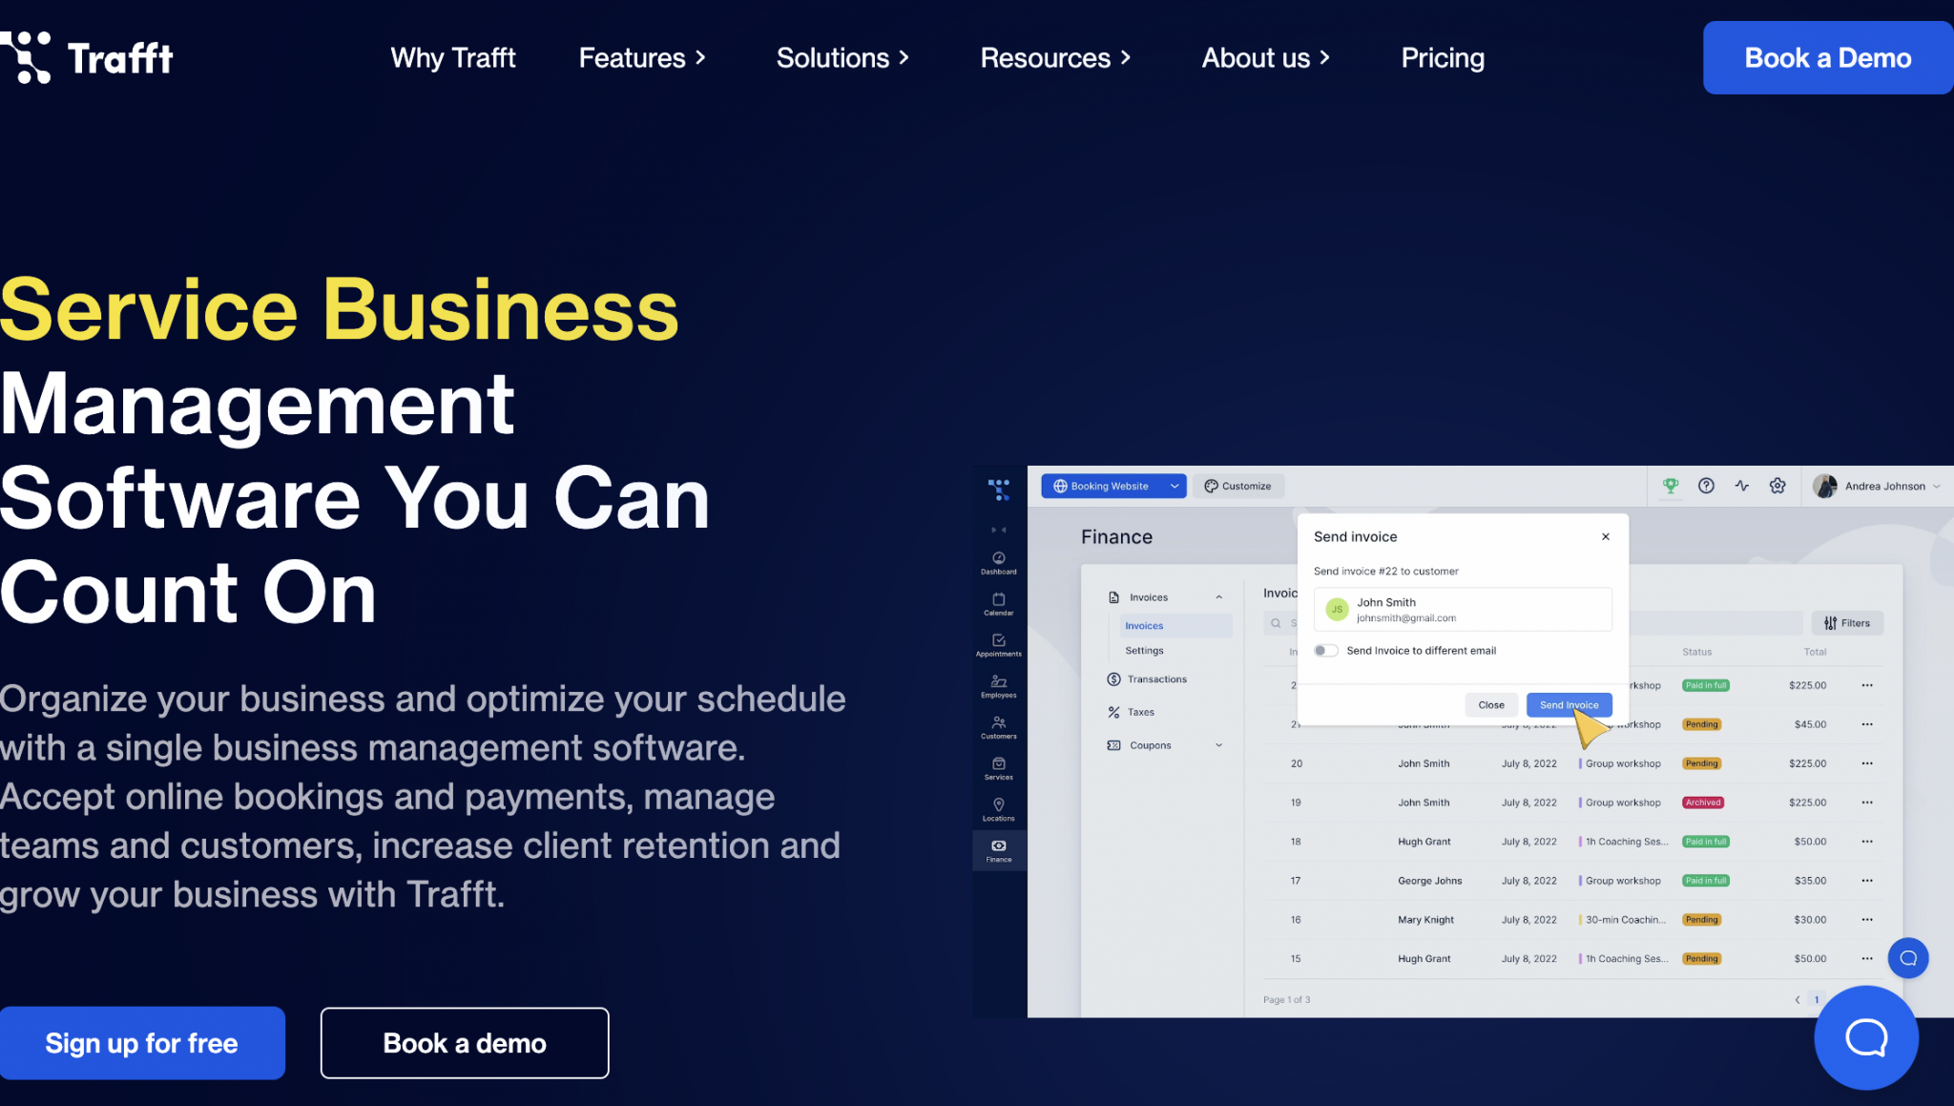Open the Customers panel

(x=999, y=722)
